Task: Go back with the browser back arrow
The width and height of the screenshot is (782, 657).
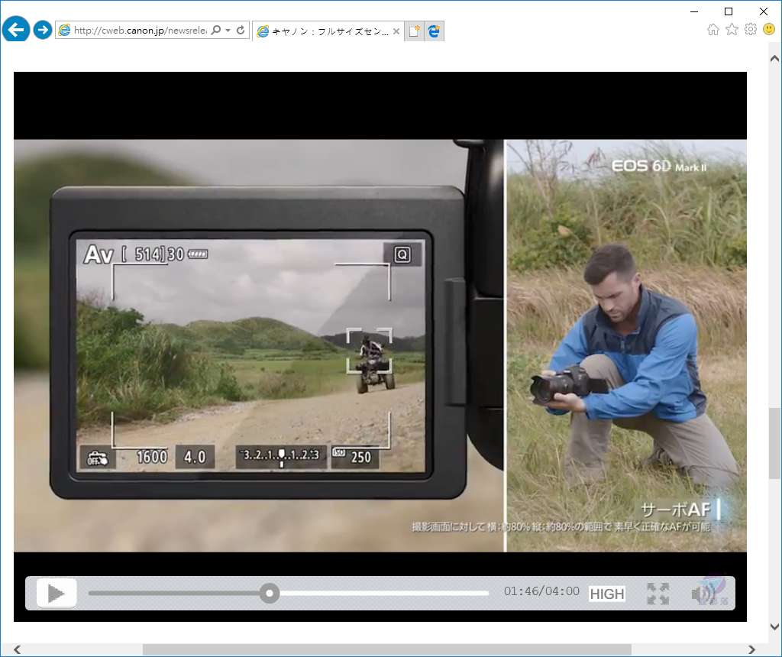Action: click(x=16, y=30)
